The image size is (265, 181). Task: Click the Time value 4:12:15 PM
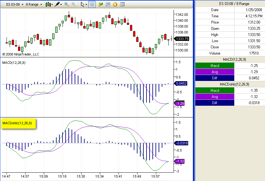pos(254,16)
